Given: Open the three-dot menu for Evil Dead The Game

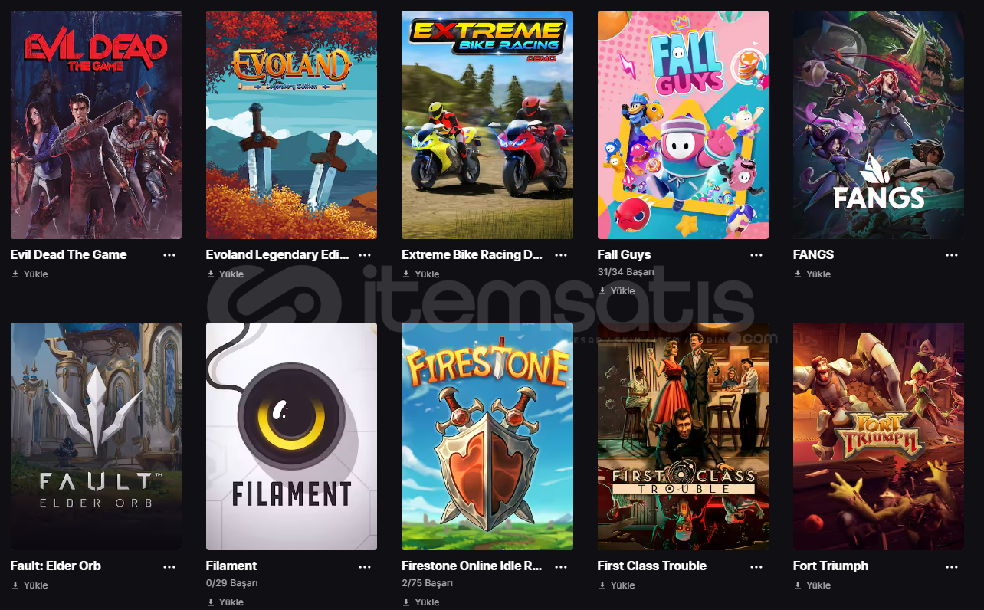Looking at the screenshot, I should pos(169,255).
